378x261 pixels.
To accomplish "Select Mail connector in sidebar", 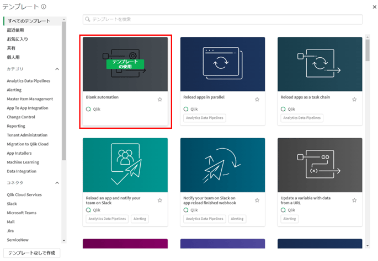I will (x=10, y=222).
